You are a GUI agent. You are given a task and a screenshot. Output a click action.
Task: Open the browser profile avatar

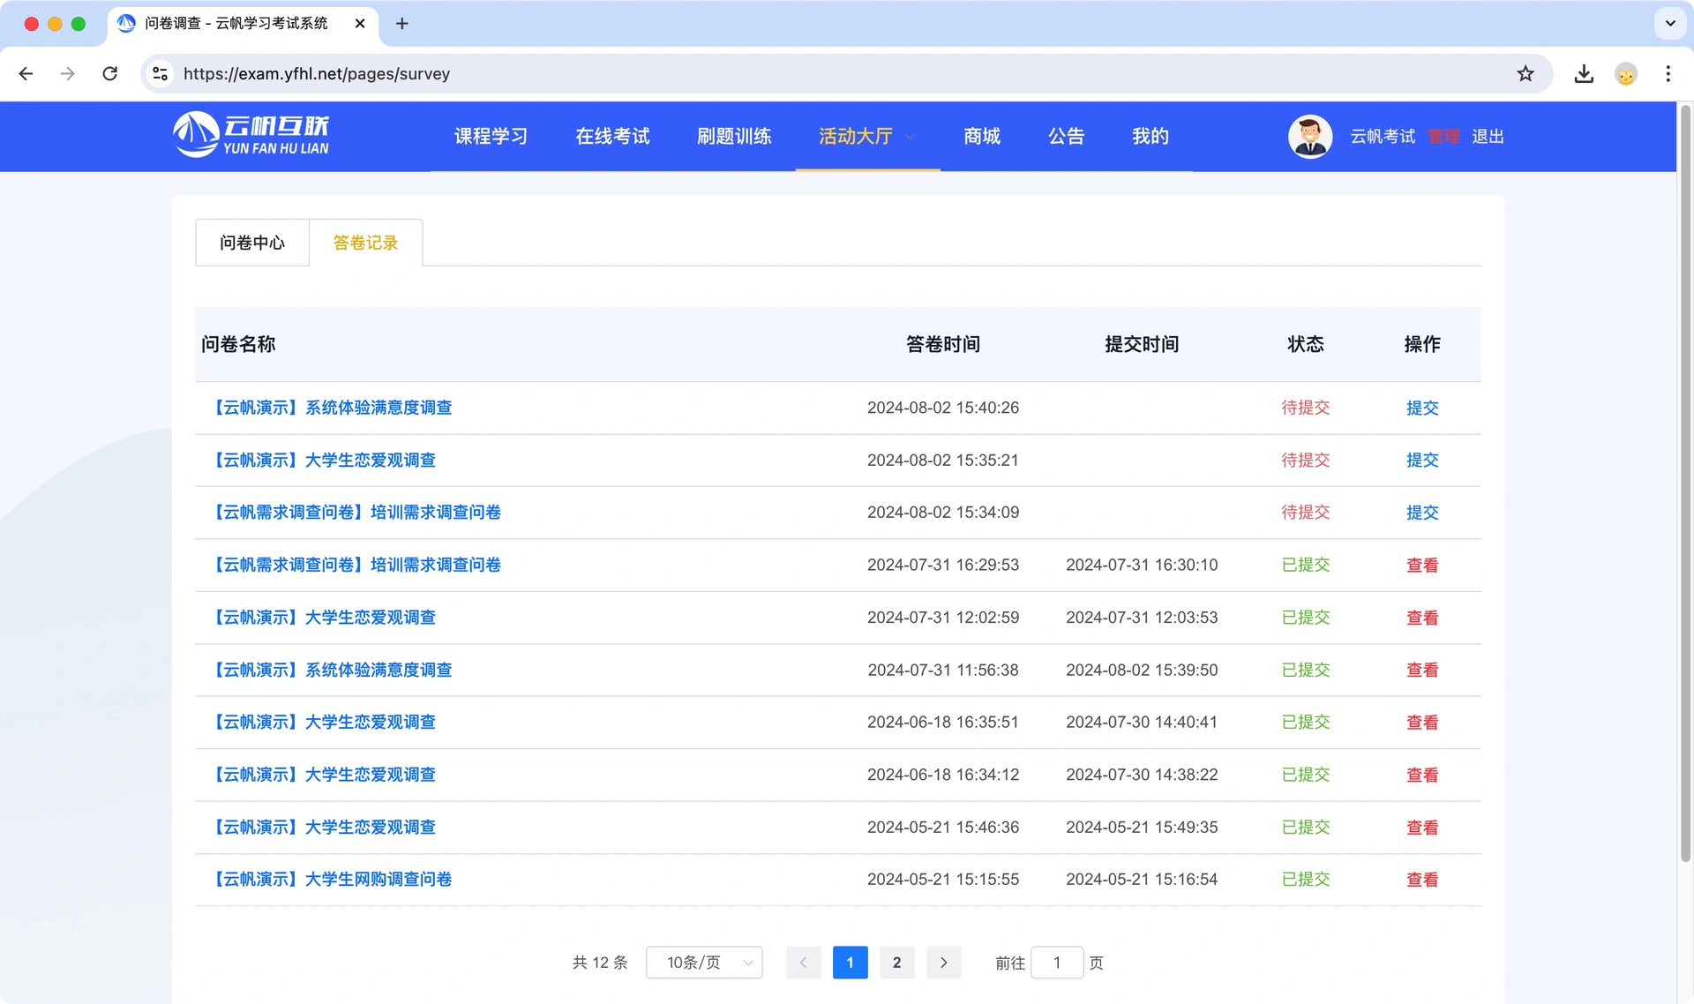(1626, 74)
